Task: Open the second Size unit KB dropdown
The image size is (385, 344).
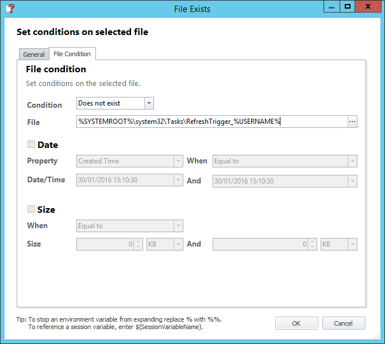Action: coord(352,244)
